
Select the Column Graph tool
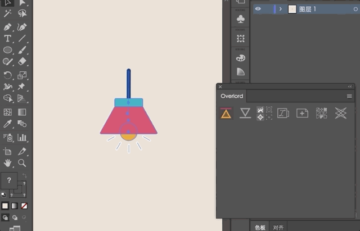22,138
